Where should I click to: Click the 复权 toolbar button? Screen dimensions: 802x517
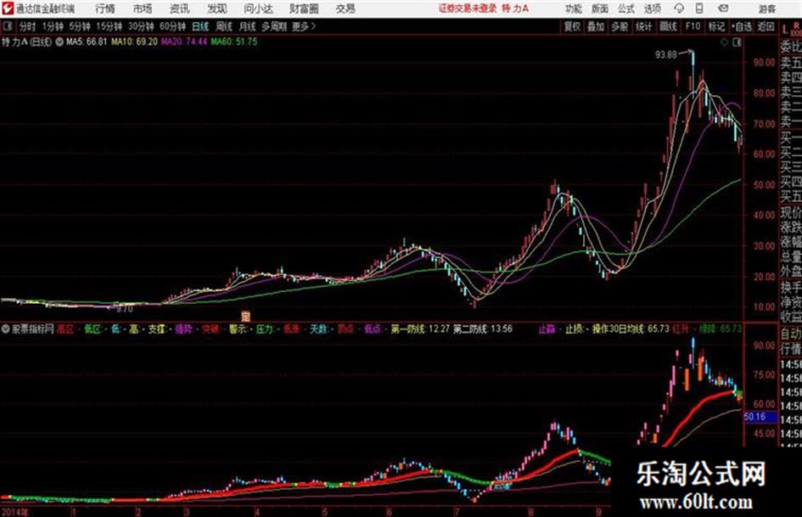[572, 26]
